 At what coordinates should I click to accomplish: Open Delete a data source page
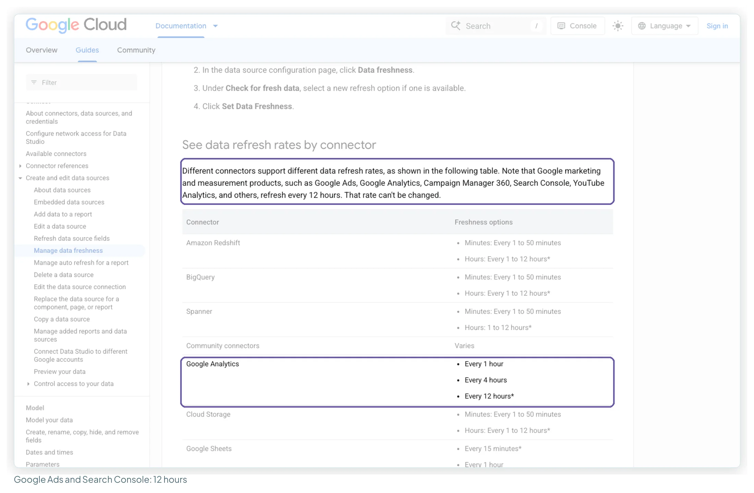coord(63,275)
